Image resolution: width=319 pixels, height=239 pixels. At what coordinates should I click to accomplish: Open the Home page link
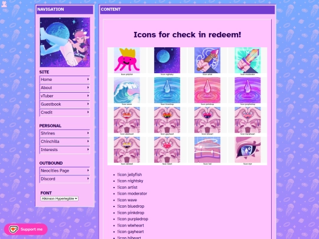pyautogui.click(x=65, y=80)
